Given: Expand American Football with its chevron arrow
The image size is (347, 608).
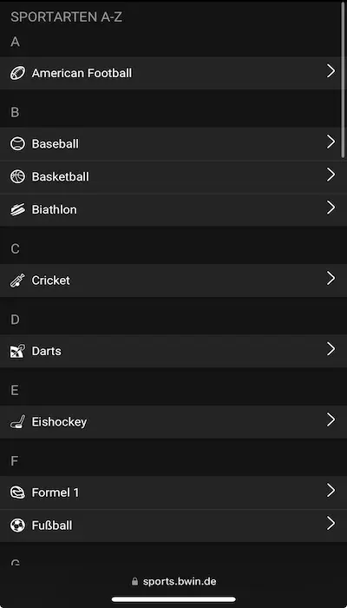Looking at the screenshot, I should click(x=331, y=71).
